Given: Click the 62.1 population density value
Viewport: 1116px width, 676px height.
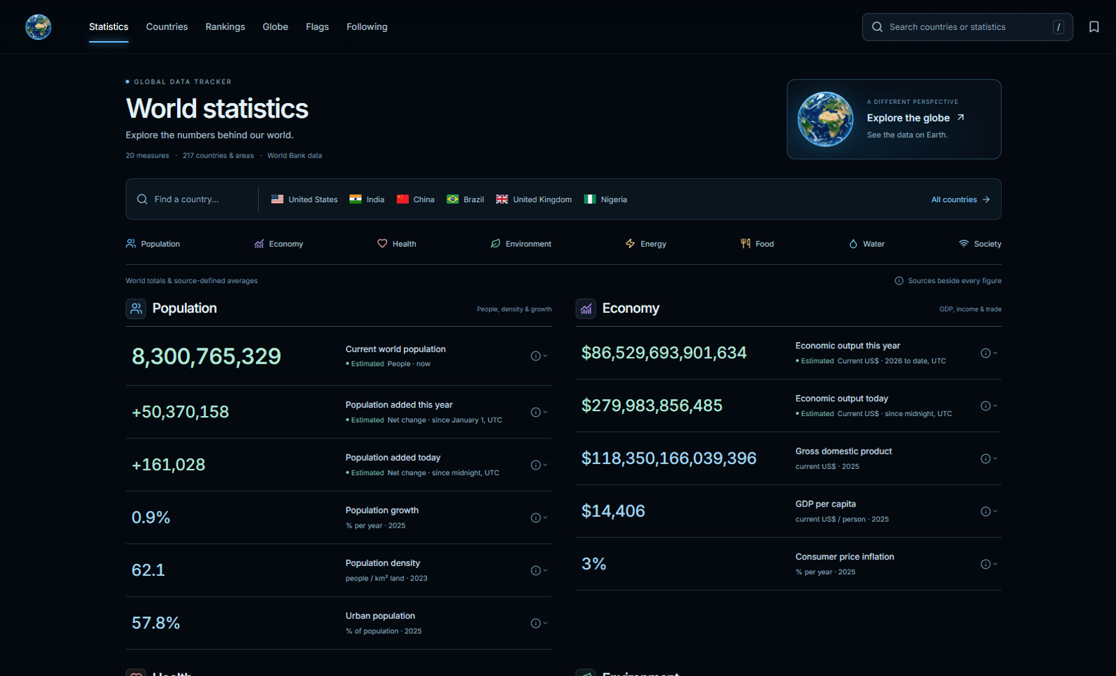Looking at the screenshot, I should (x=149, y=570).
